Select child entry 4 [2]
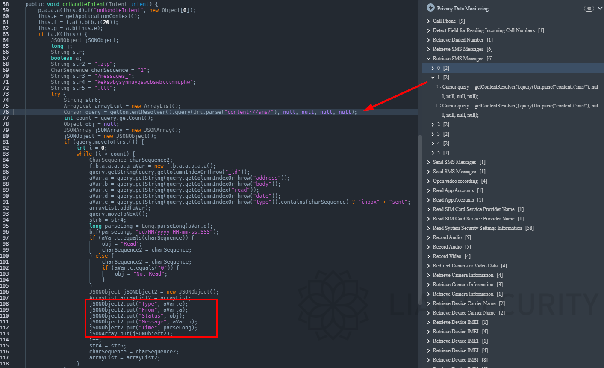 [443, 143]
